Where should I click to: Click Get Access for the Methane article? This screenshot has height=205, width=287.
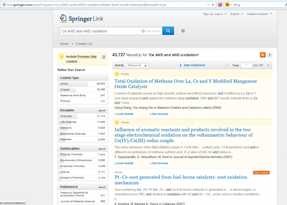159,114
